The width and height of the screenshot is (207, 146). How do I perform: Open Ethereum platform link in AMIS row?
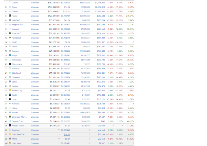point(35,139)
